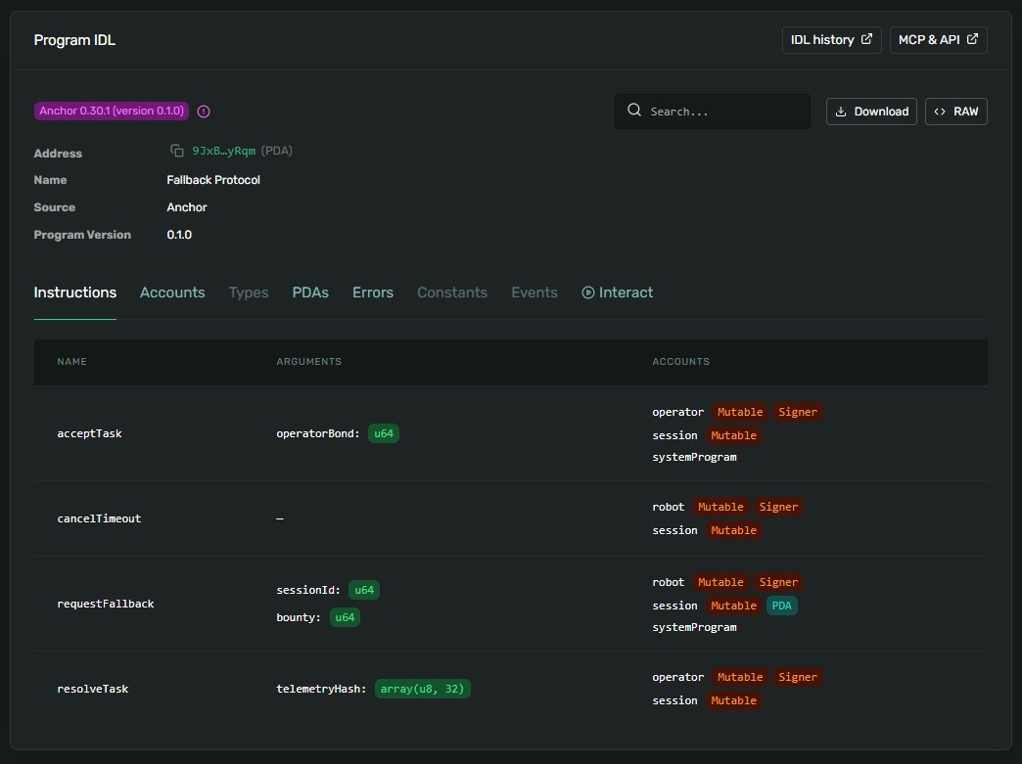Select the Instructions tab
The image size is (1022, 764).
click(x=75, y=292)
